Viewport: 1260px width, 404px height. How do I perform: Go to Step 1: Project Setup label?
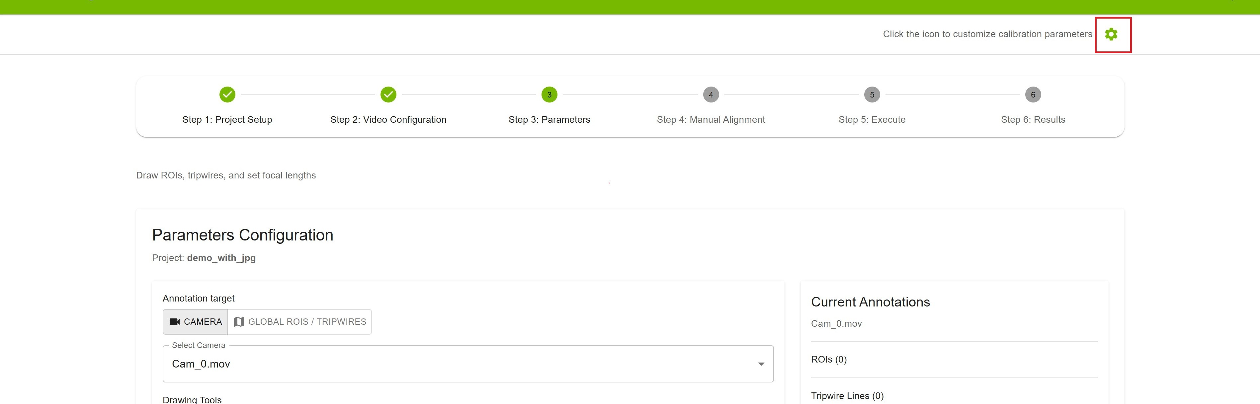[227, 120]
